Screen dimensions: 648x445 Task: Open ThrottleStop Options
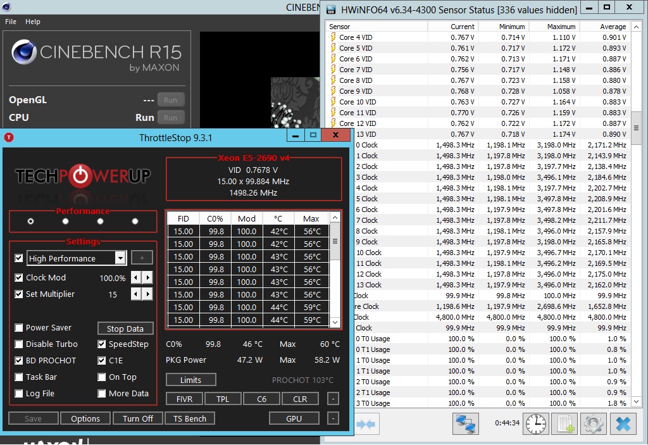(85, 418)
